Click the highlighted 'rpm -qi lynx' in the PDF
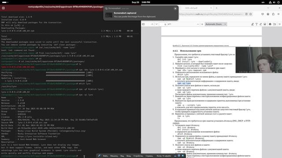 coord(184,83)
